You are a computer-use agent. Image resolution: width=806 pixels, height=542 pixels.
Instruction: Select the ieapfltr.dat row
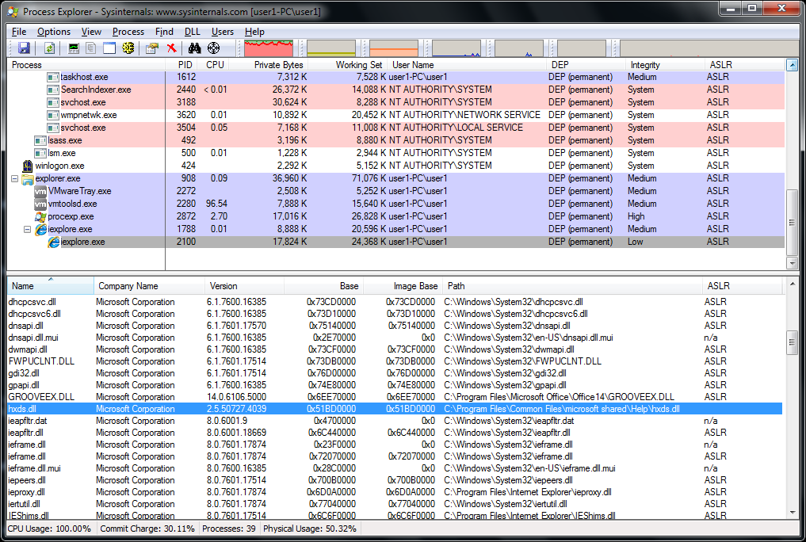(395, 421)
